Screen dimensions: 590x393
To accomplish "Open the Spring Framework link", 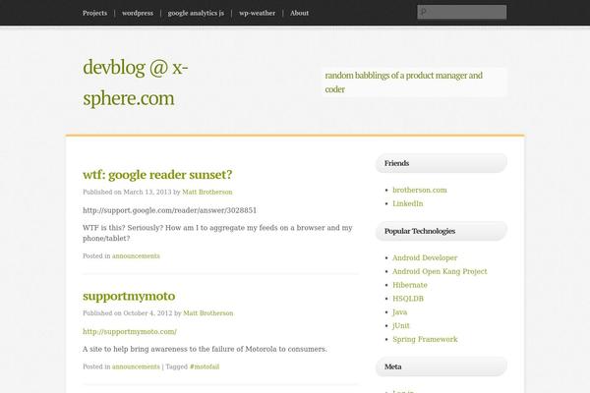I will [425, 339].
